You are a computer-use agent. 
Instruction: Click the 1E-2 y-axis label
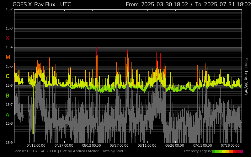[x=9, y=9]
